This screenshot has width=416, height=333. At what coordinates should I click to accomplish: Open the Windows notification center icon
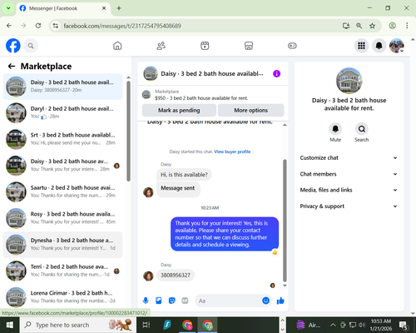click(x=404, y=325)
